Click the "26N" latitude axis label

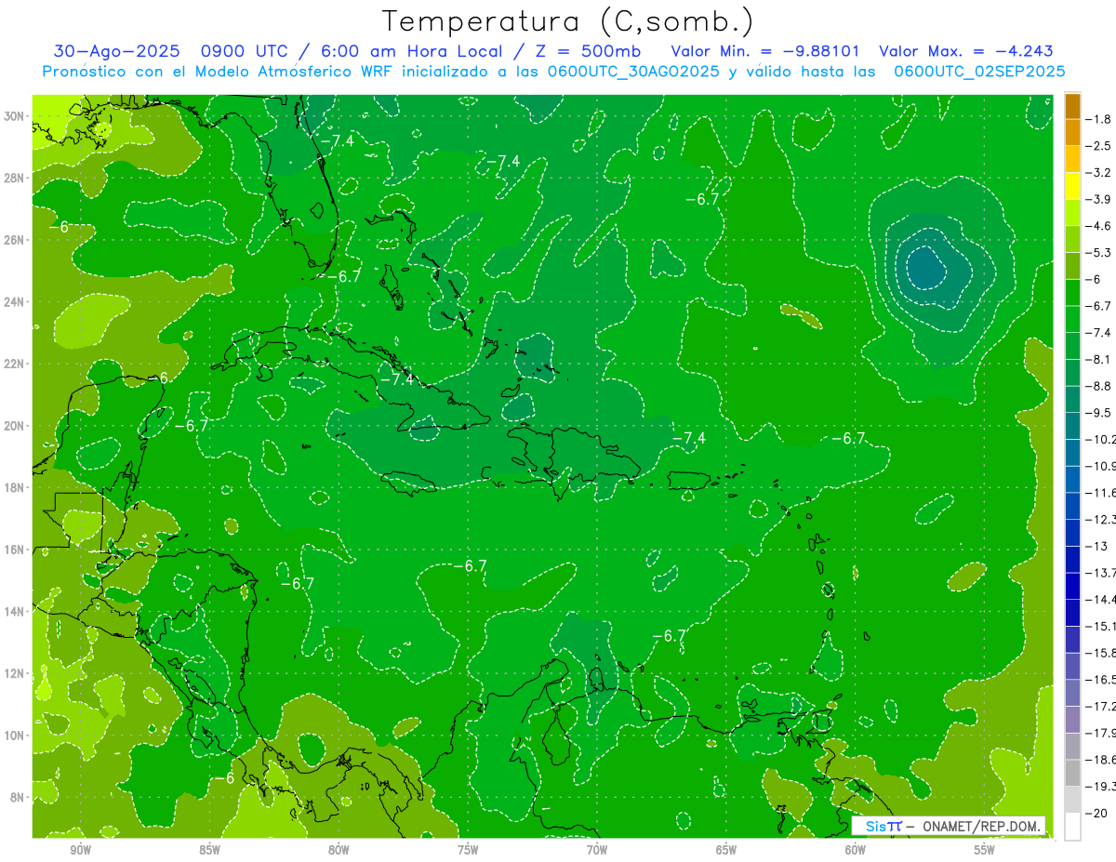pos(13,240)
